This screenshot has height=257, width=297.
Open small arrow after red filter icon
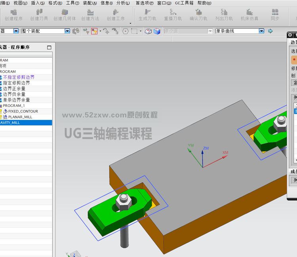tap(101, 31)
